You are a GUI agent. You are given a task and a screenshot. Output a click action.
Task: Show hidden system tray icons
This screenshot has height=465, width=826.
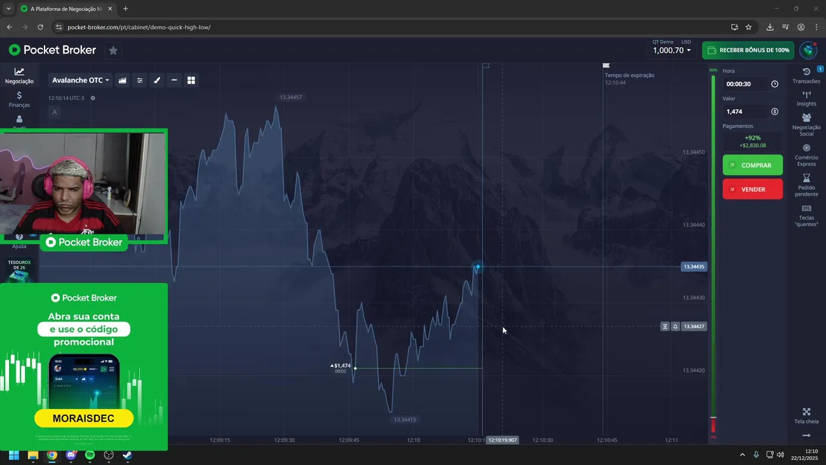click(742, 455)
